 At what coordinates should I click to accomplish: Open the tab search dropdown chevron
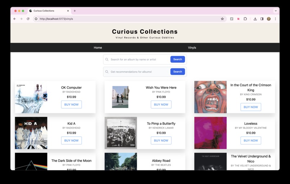coord(276,11)
